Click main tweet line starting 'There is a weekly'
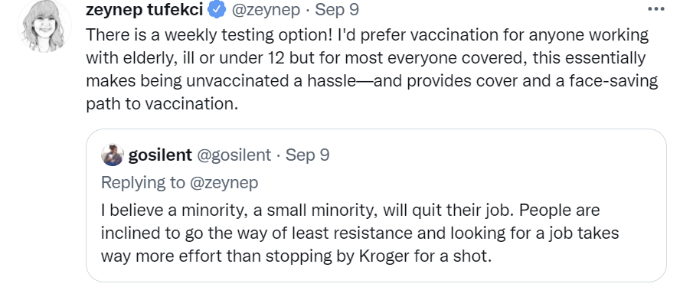The width and height of the screenshot is (680, 287). [368, 35]
